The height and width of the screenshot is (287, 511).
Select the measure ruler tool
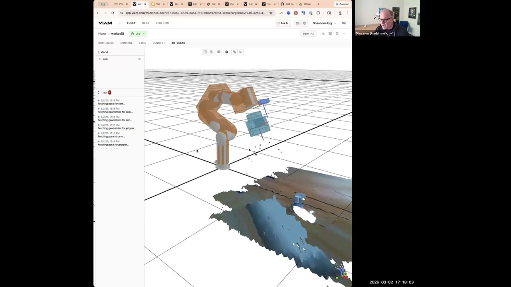tap(234, 52)
